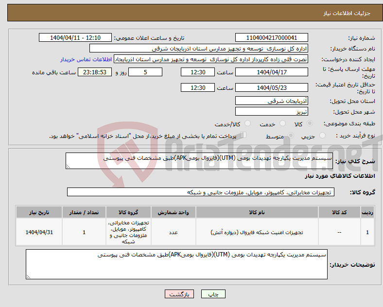Select the کالا radio button

point(310,123)
